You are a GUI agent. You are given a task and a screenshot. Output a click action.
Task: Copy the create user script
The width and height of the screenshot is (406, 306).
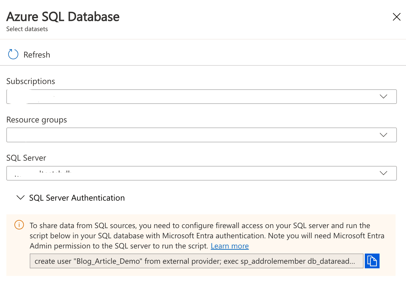(372, 261)
